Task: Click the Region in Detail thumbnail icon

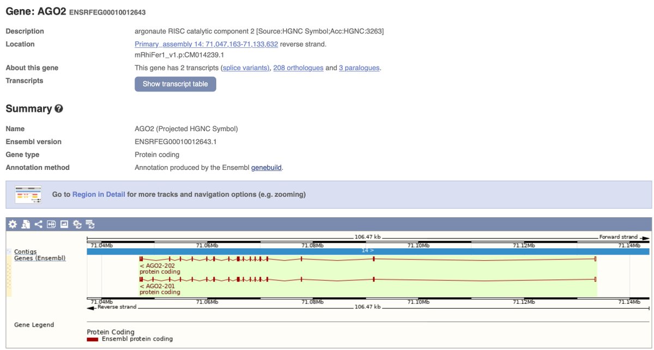Action: point(29,194)
